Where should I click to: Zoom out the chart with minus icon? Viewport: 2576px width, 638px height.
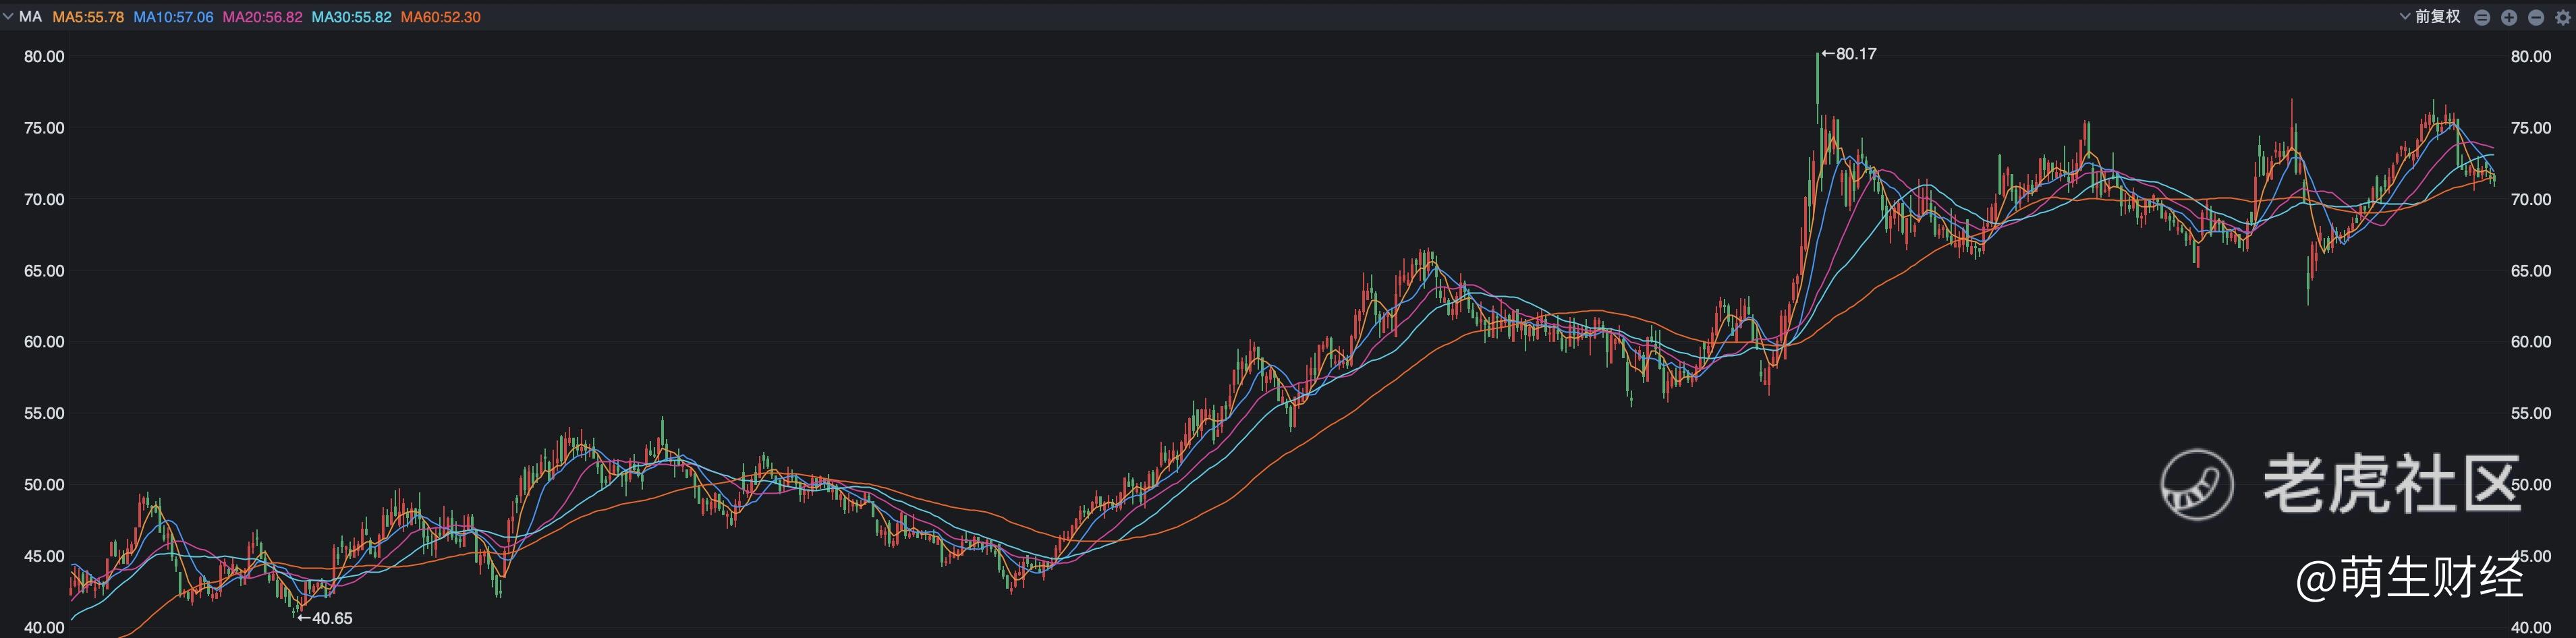pyautogui.click(x=2536, y=18)
